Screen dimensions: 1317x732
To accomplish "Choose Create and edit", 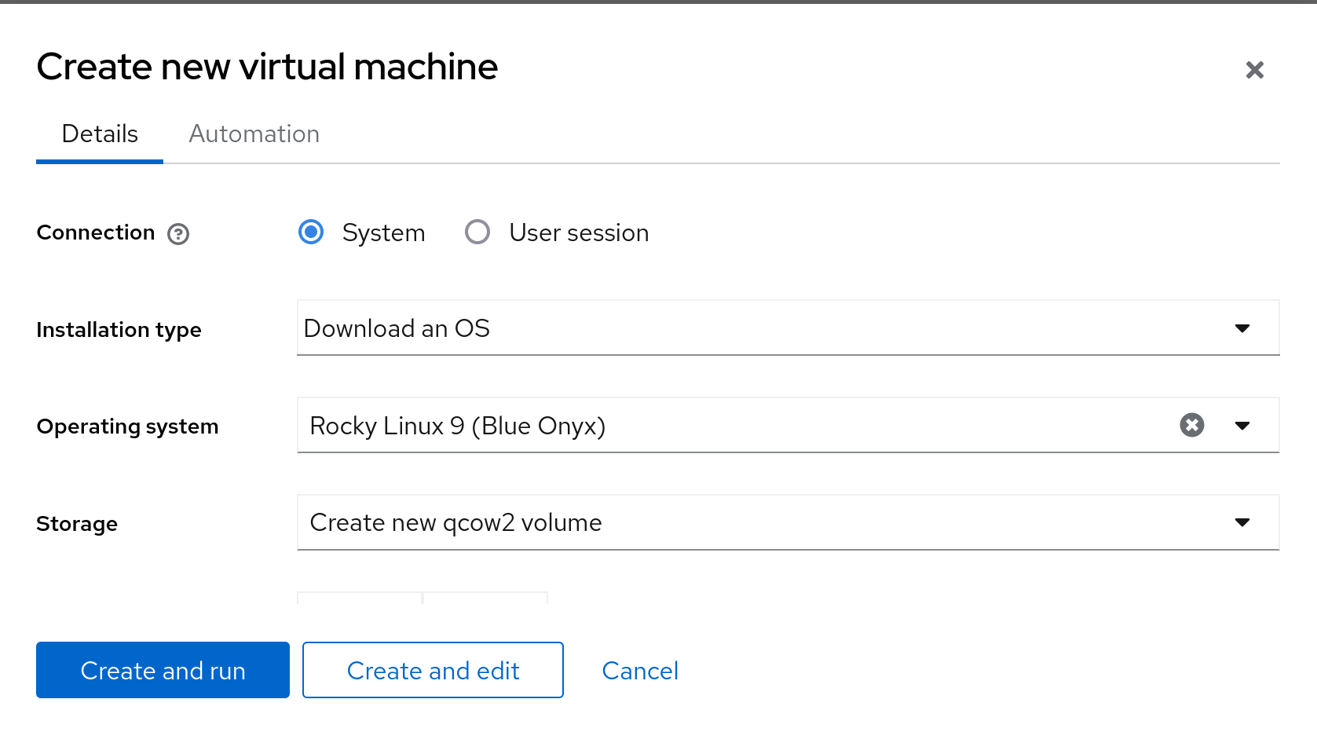I will [433, 670].
